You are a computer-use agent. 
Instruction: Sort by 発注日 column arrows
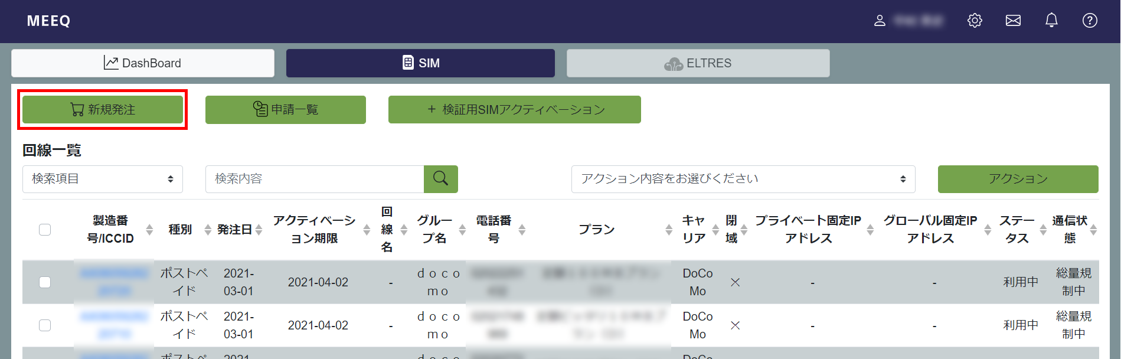(259, 230)
